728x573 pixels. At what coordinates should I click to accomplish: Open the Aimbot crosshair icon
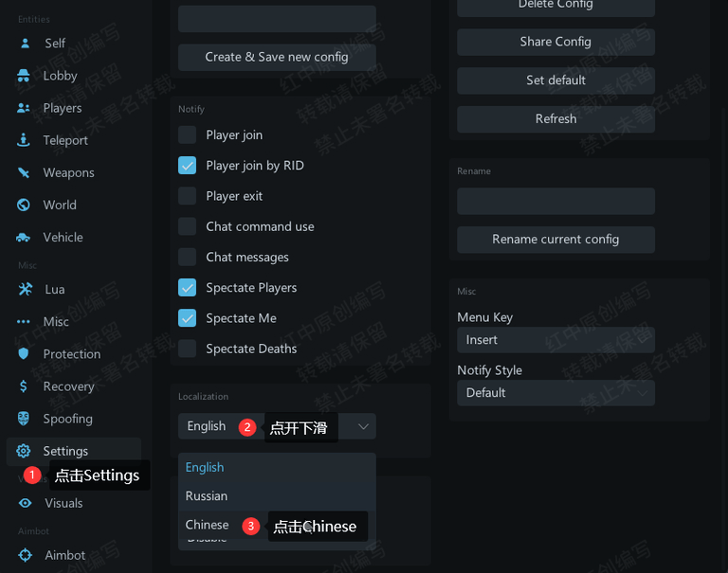[x=25, y=555]
